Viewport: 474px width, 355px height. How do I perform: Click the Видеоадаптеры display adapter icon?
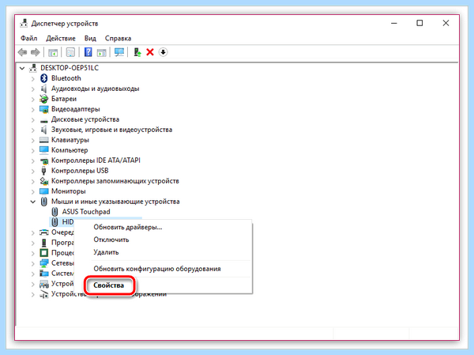[44, 109]
